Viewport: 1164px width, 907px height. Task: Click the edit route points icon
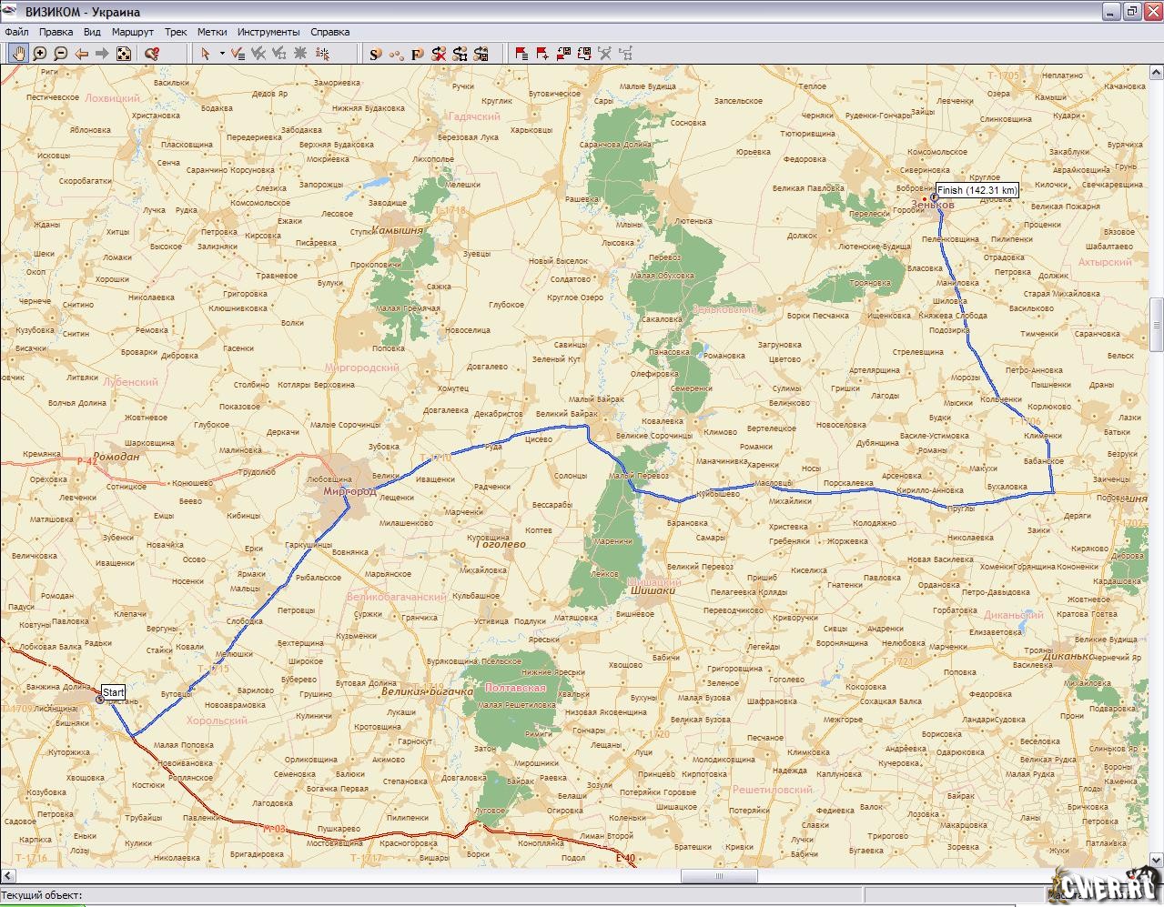pyautogui.click(x=460, y=54)
